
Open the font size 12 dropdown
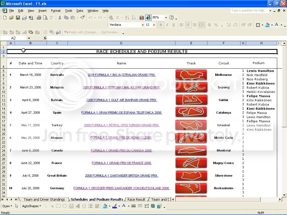(154, 25)
